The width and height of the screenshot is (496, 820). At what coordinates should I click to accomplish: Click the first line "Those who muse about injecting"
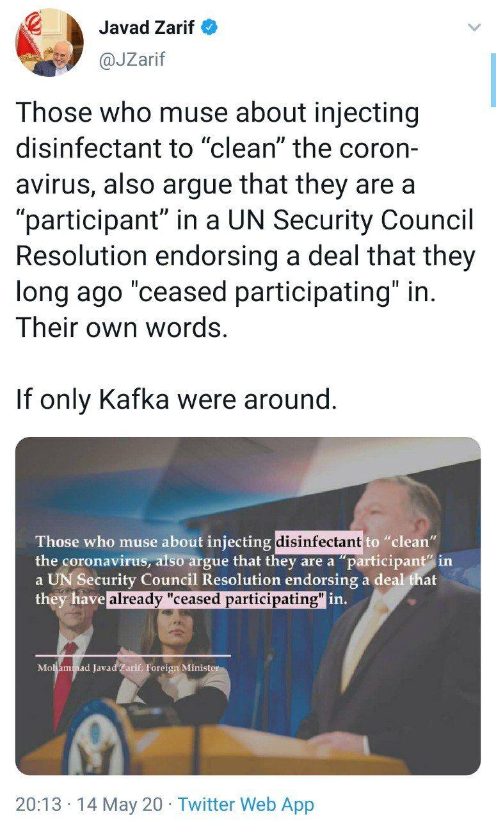pyautogui.click(x=217, y=113)
